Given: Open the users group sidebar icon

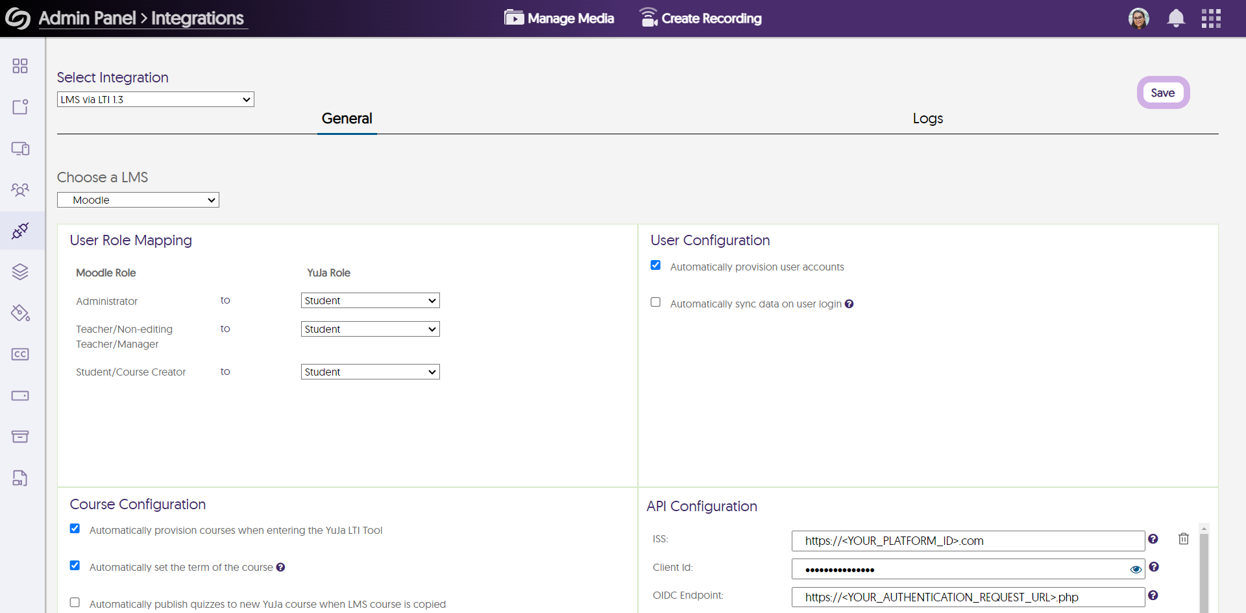Looking at the screenshot, I should pos(20,189).
